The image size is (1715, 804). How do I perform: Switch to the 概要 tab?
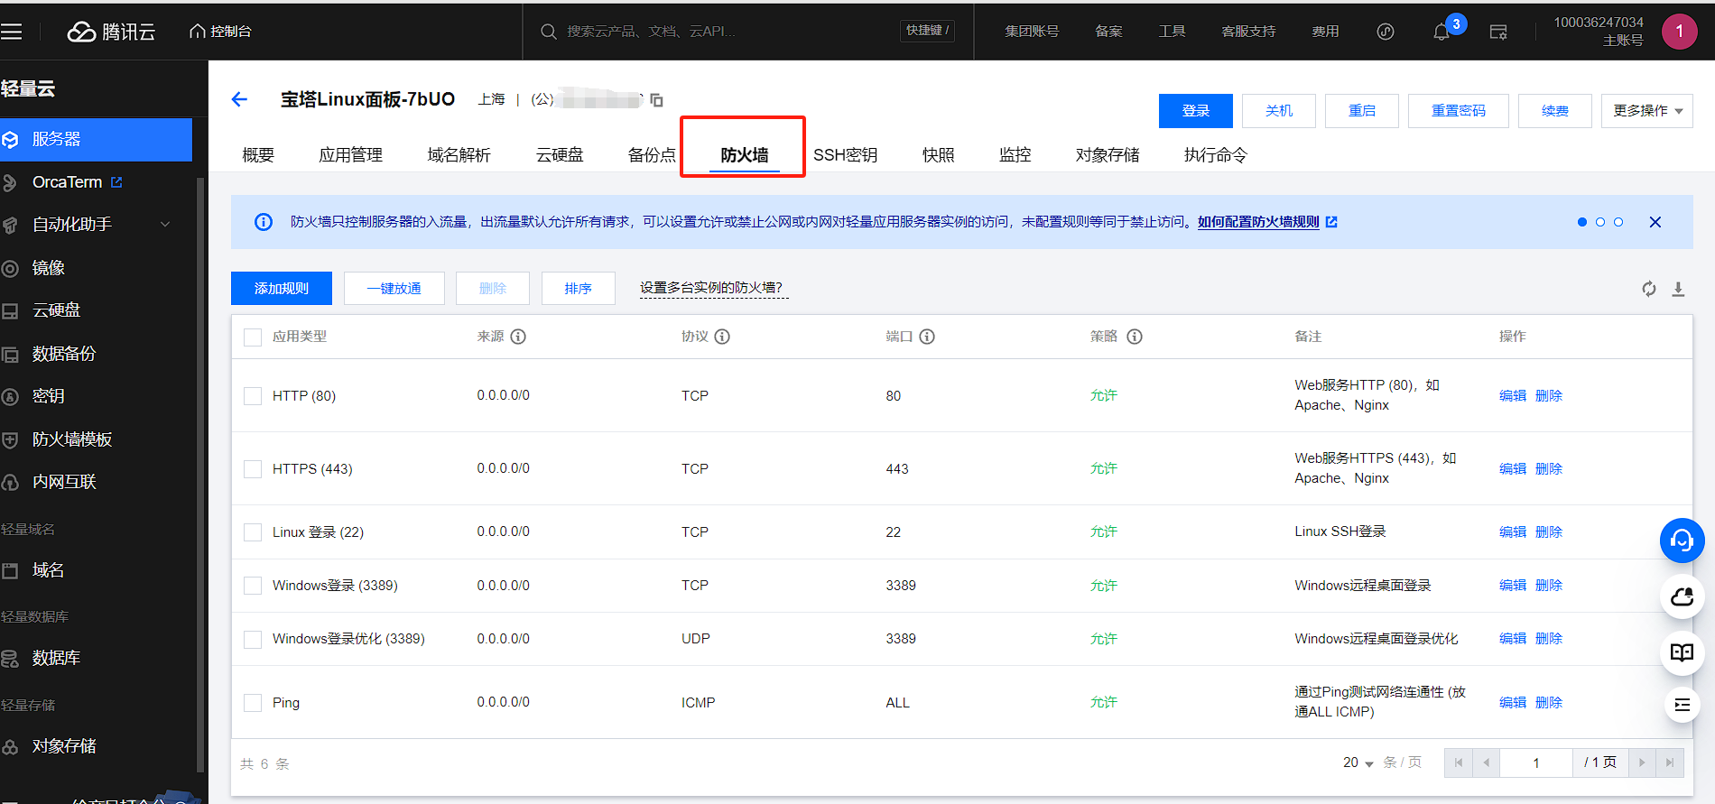[x=258, y=155]
